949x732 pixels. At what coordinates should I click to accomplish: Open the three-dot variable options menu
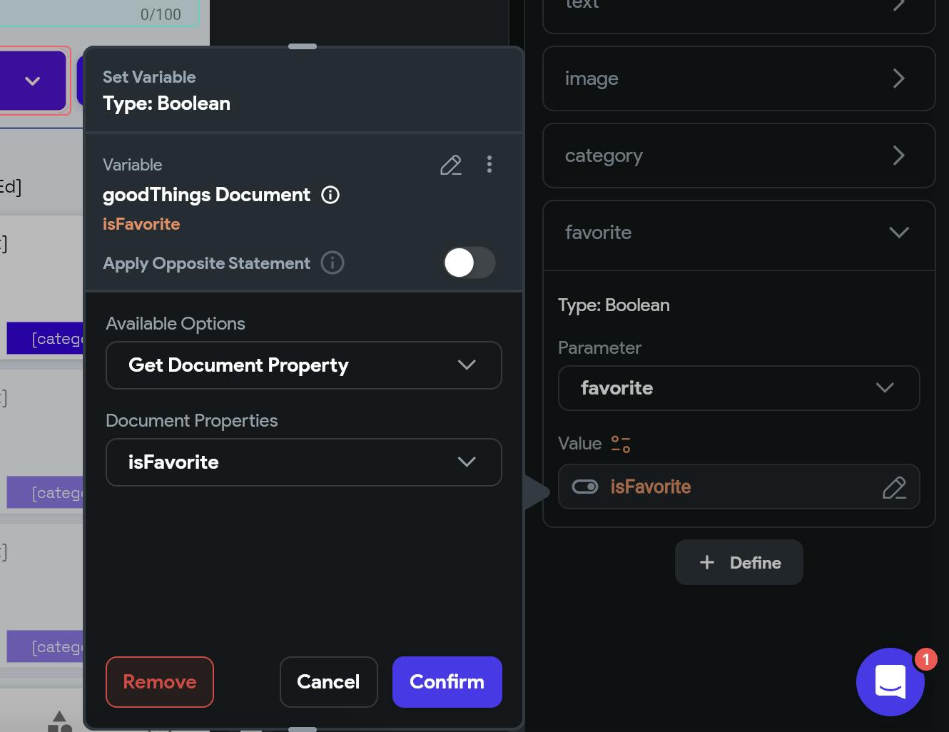(x=489, y=165)
